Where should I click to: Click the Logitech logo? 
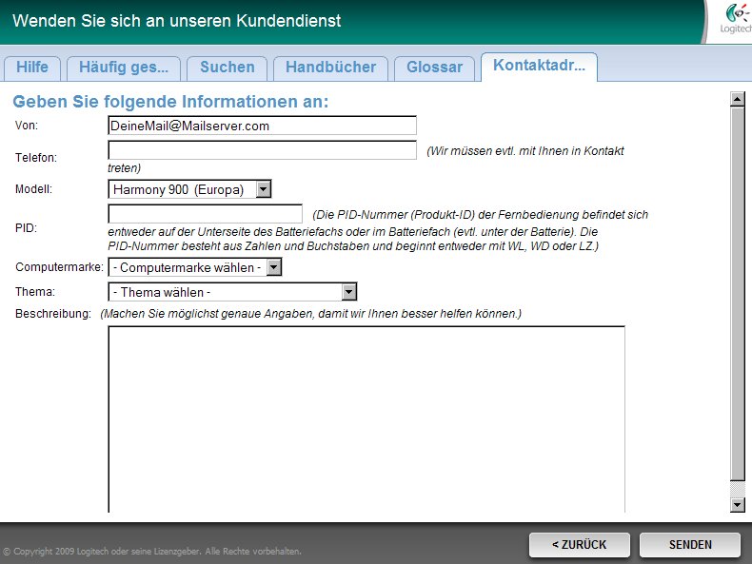[x=732, y=20]
